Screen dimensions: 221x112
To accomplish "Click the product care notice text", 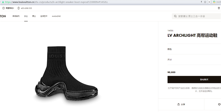I will 194,89.
